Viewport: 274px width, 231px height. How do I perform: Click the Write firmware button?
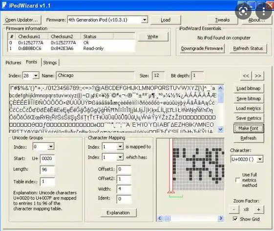point(153,37)
